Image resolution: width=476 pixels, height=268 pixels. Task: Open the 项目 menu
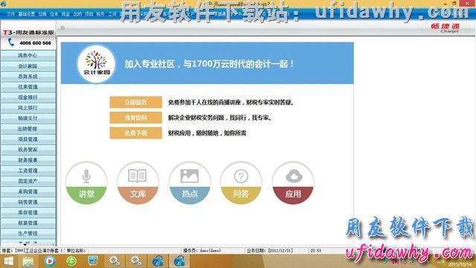pos(89,14)
